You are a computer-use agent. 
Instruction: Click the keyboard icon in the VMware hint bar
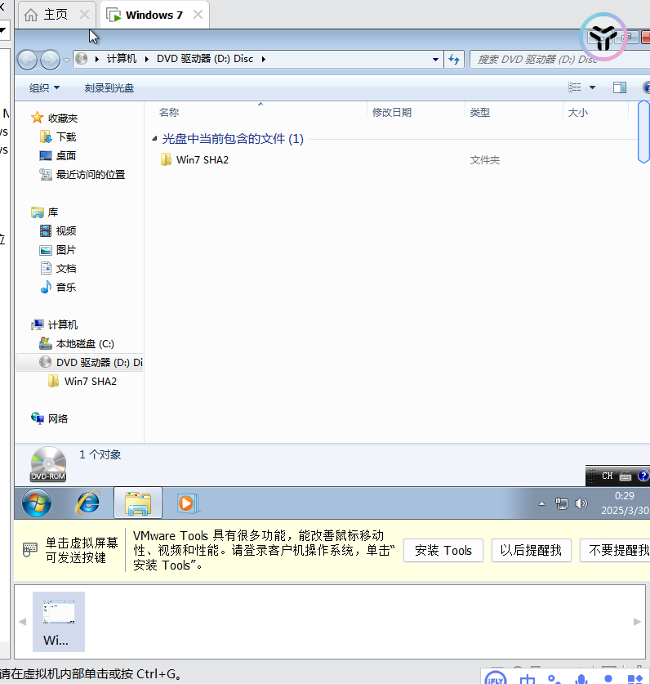[29, 549]
